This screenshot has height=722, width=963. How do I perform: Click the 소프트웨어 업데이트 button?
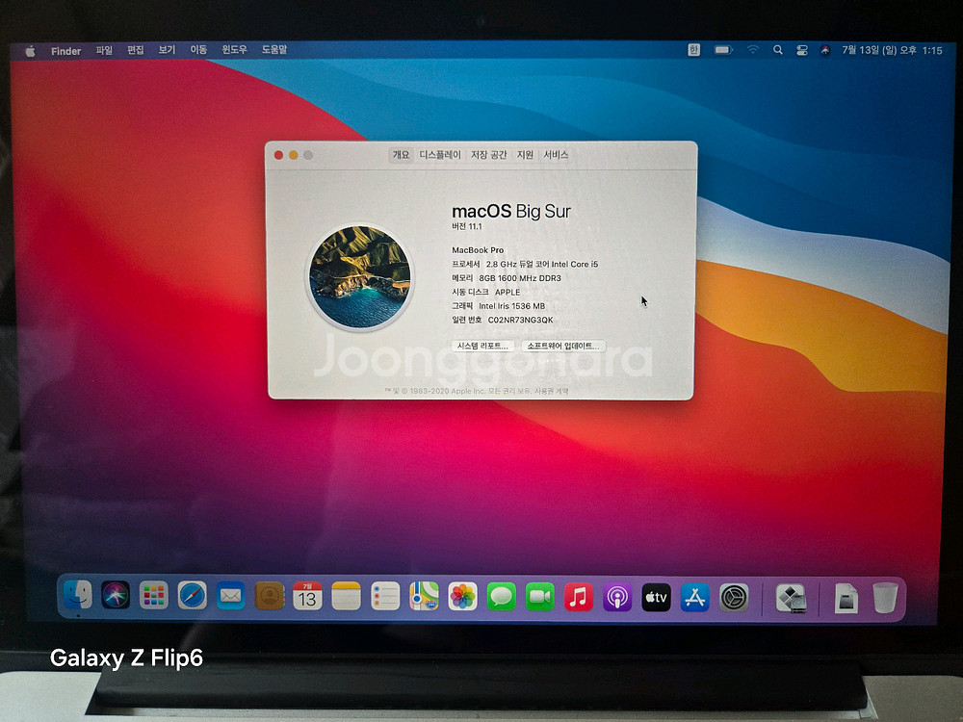point(563,346)
